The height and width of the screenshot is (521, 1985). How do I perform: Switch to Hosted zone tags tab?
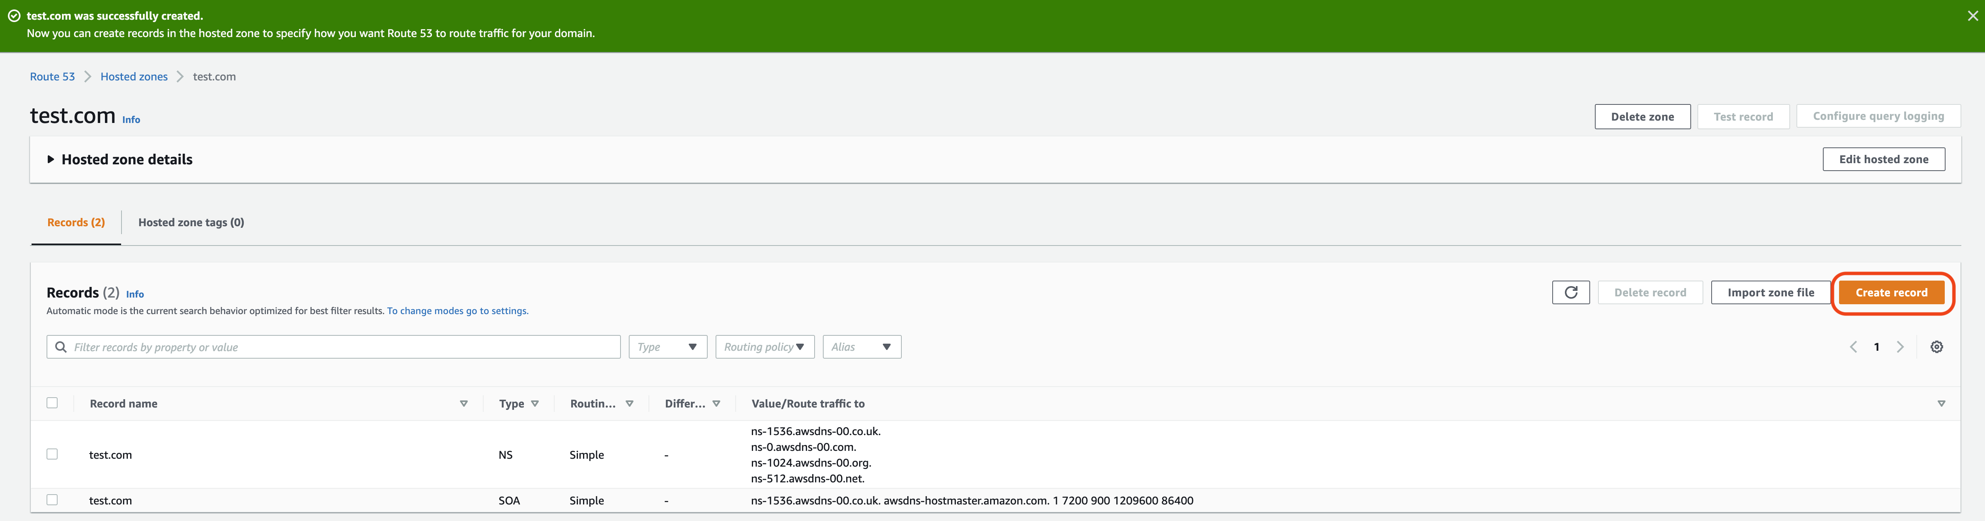point(191,222)
